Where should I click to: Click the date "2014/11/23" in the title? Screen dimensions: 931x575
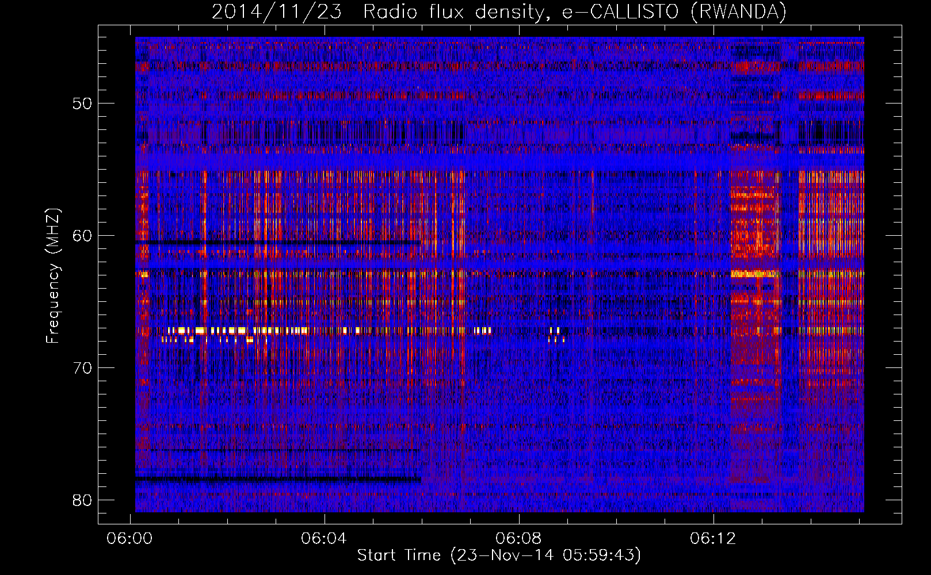pyautogui.click(x=277, y=12)
